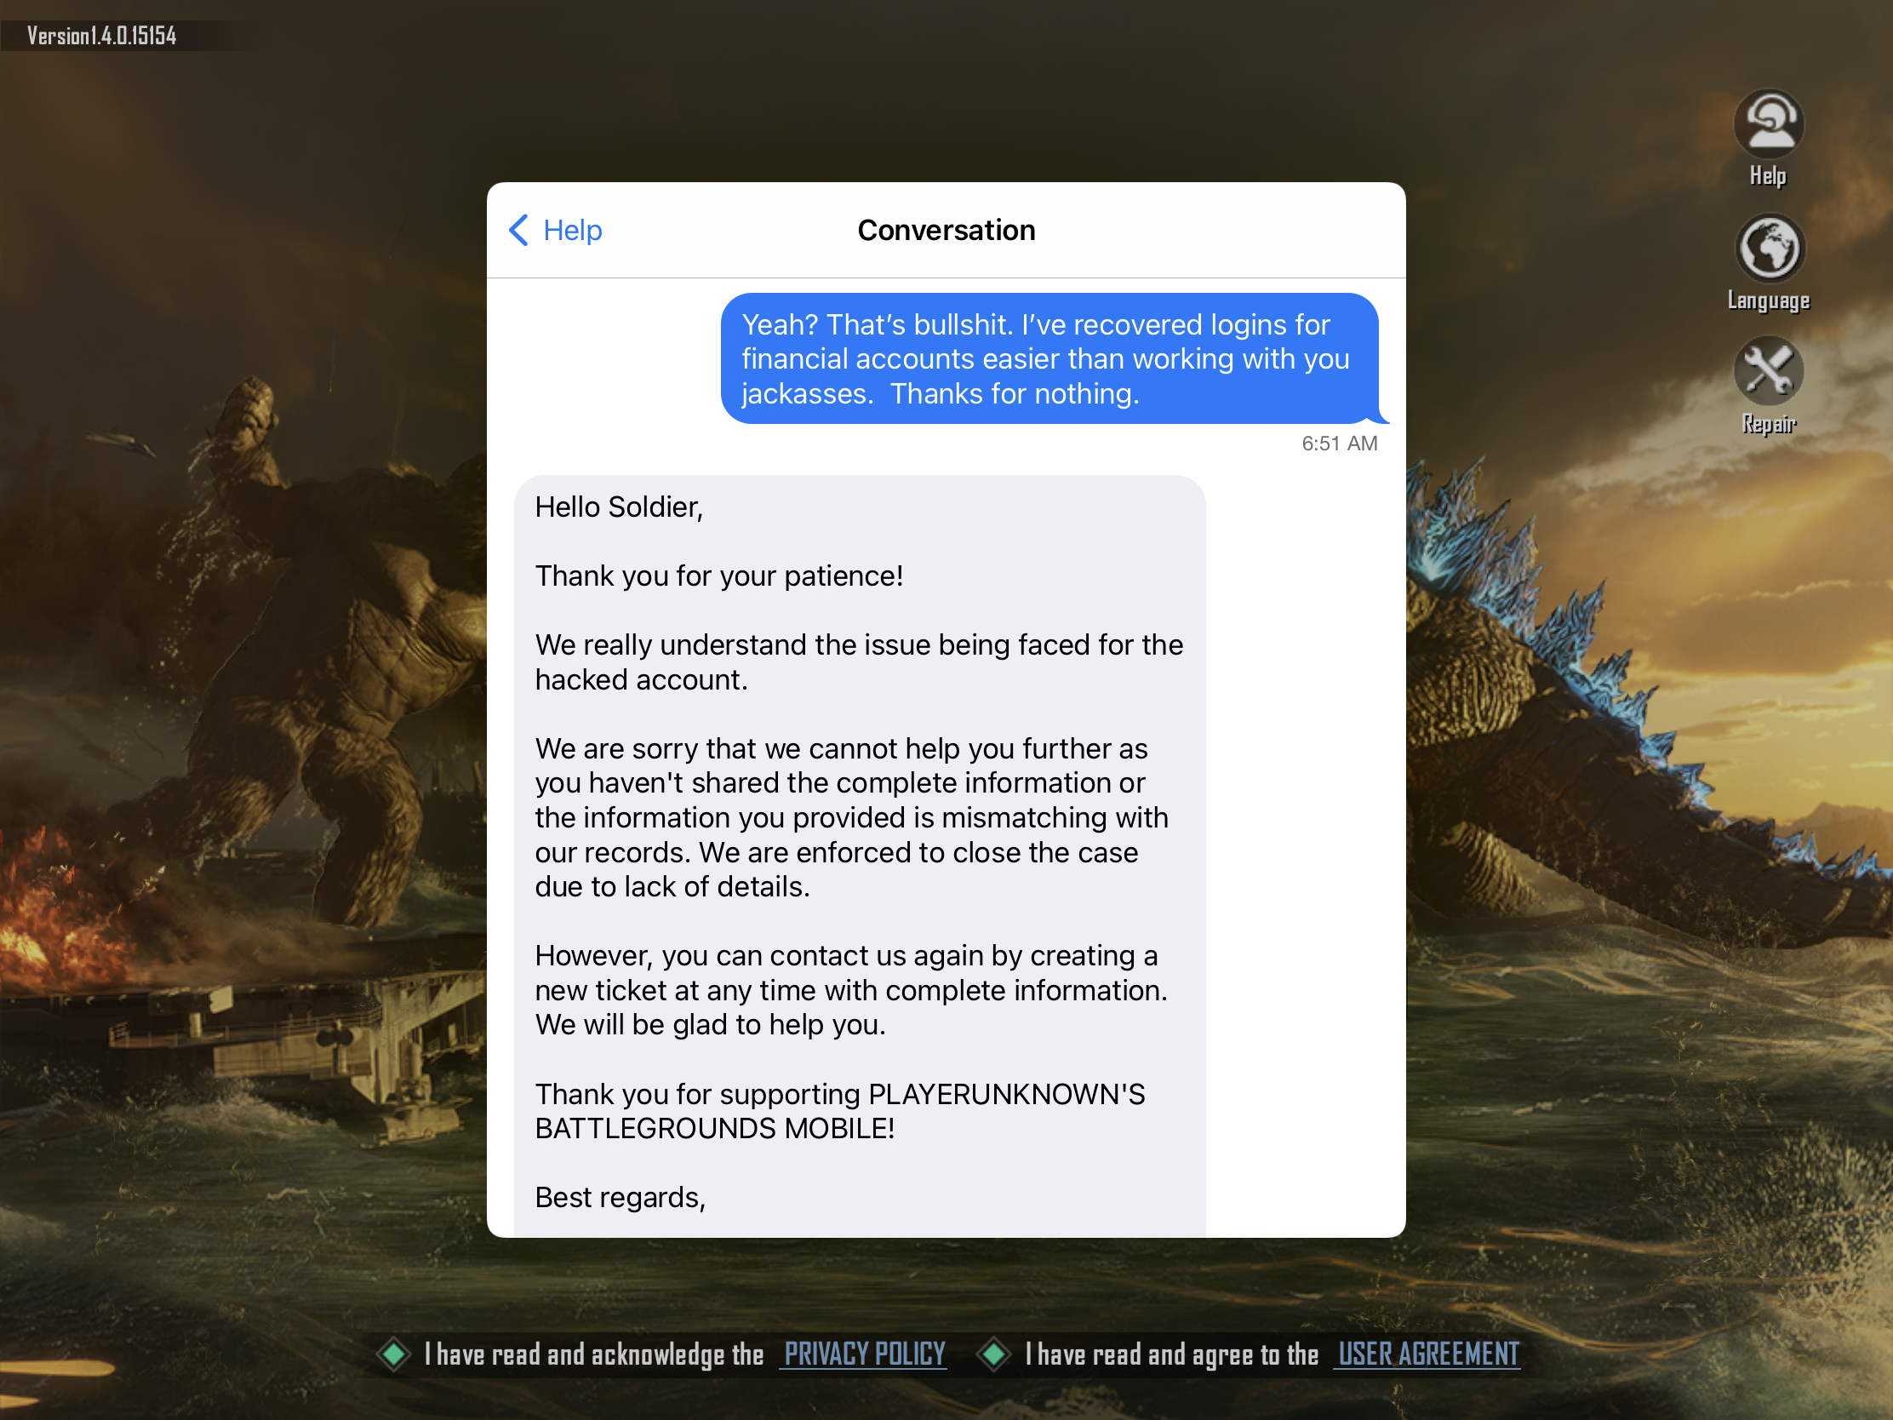Go back to Help screen
This screenshot has height=1420, width=1893.
[556, 230]
